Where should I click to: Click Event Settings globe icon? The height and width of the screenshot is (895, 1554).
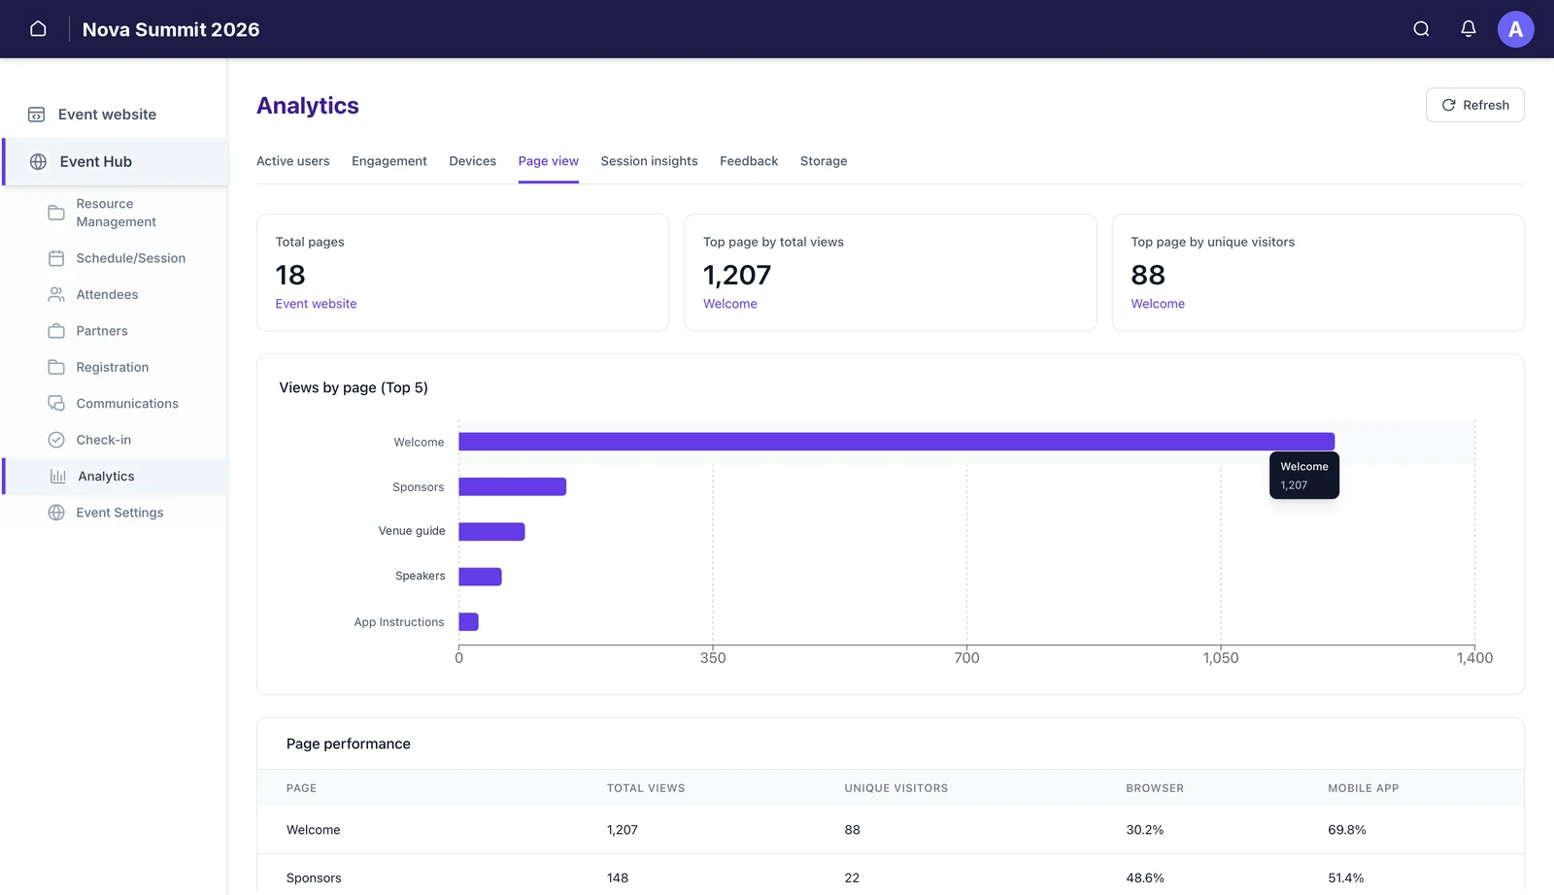click(x=56, y=513)
